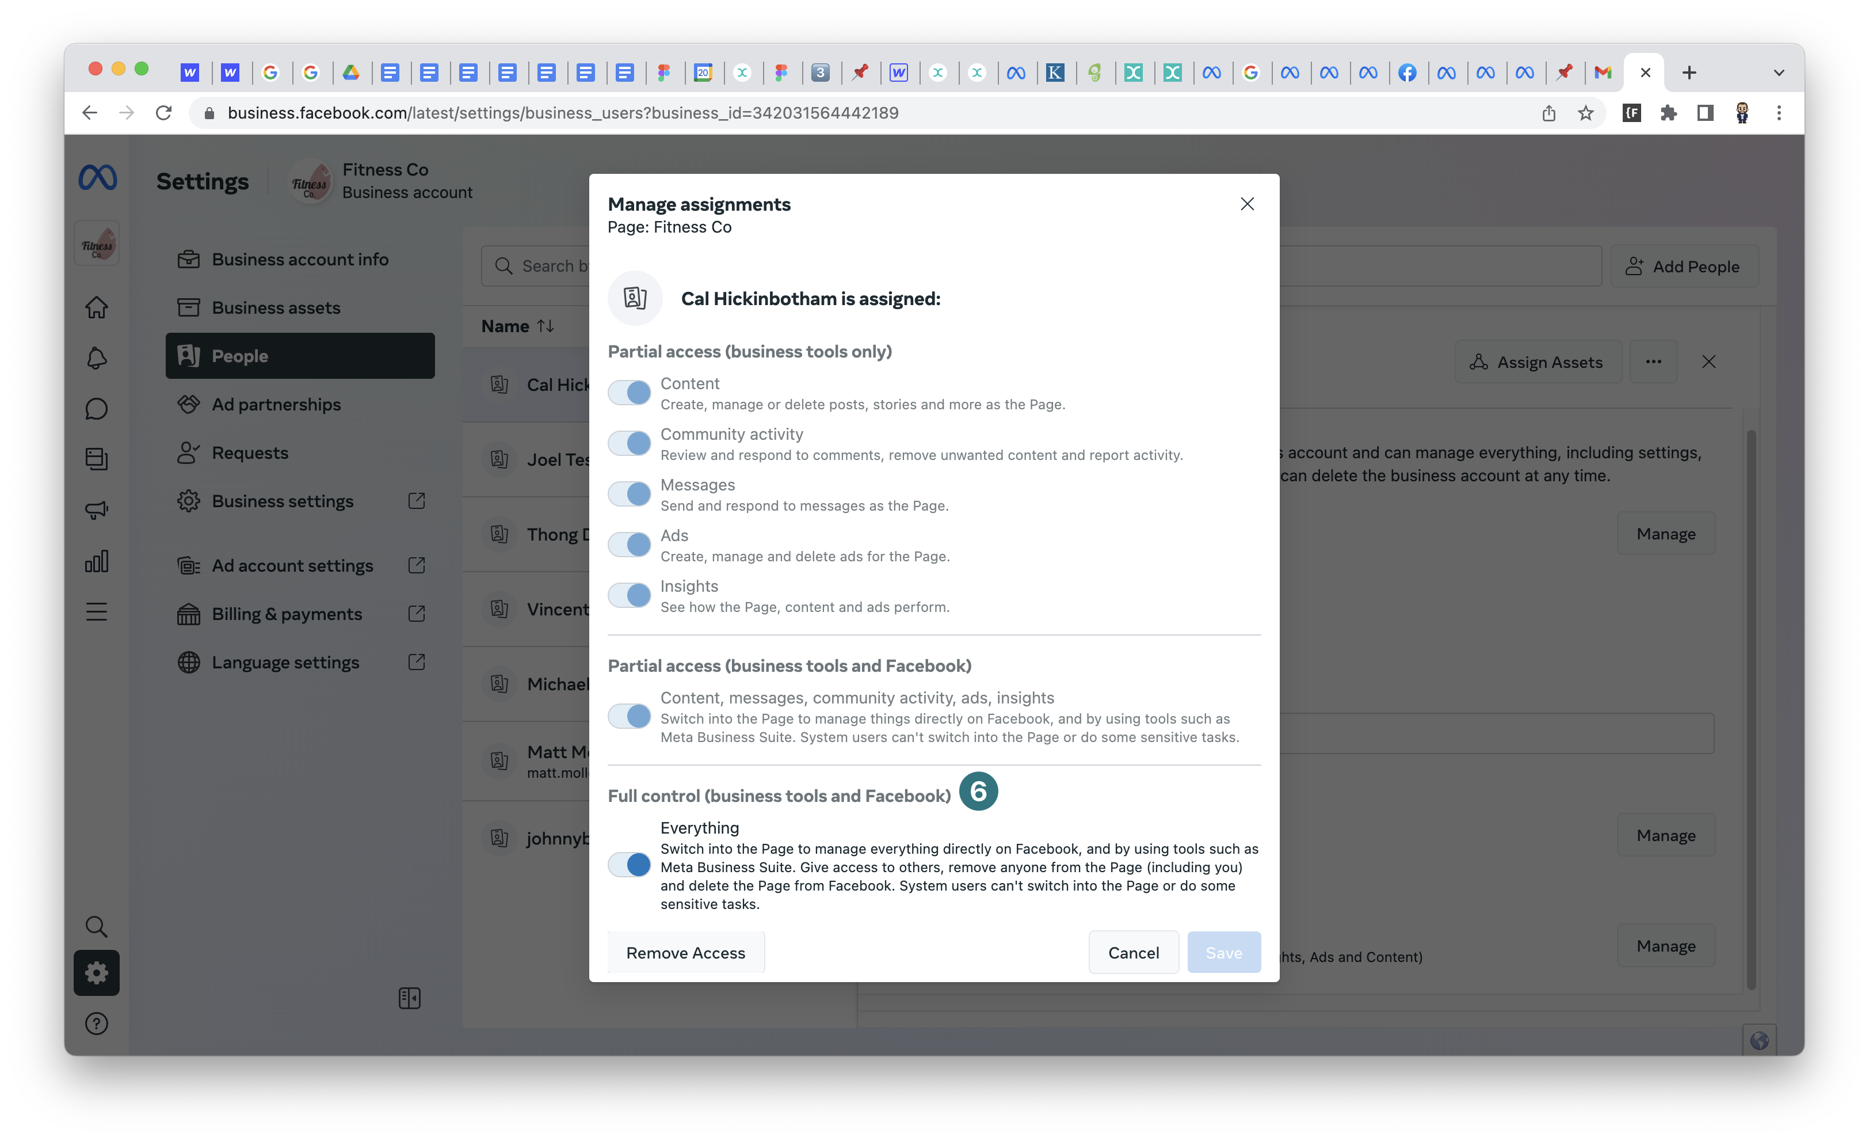
Task: Open Billing & payments link
Action: [300, 614]
